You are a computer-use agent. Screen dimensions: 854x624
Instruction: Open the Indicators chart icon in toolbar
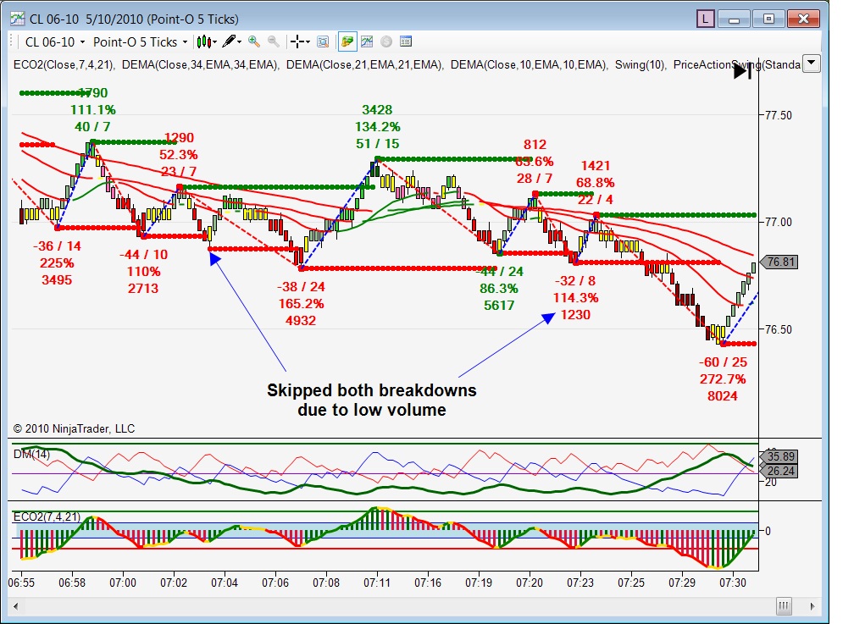click(367, 41)
